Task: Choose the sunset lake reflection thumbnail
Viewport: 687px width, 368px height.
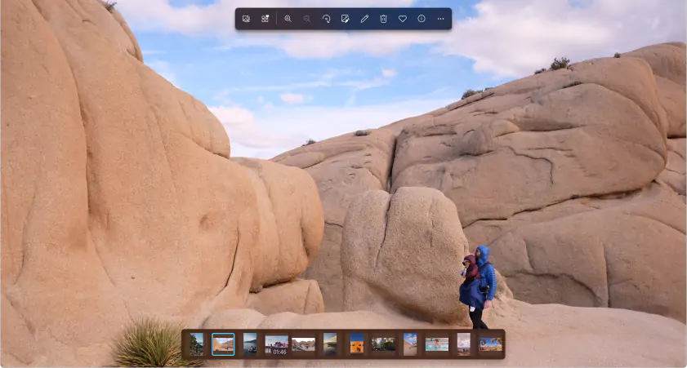Action: [x=330, y=344]
